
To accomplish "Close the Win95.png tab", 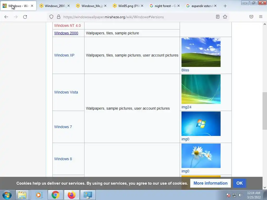I will coord(142,6).
